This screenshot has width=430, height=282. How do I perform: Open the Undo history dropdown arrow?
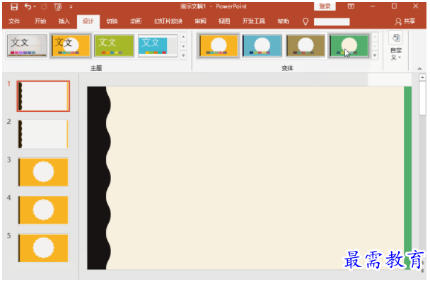point(35,6)
